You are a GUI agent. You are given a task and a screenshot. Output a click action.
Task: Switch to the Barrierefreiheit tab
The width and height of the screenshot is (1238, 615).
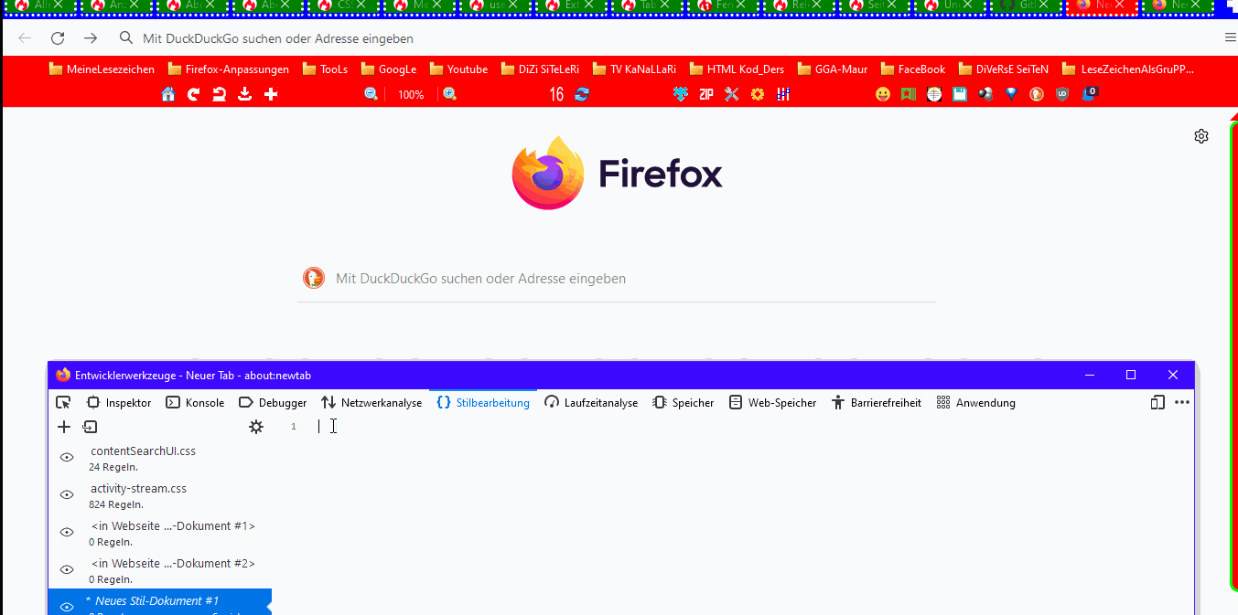pyautogui.click(x=876, y=402)
